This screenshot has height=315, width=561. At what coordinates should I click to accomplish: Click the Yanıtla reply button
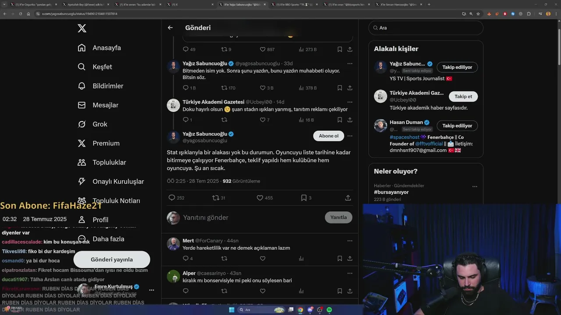(338, 217)
